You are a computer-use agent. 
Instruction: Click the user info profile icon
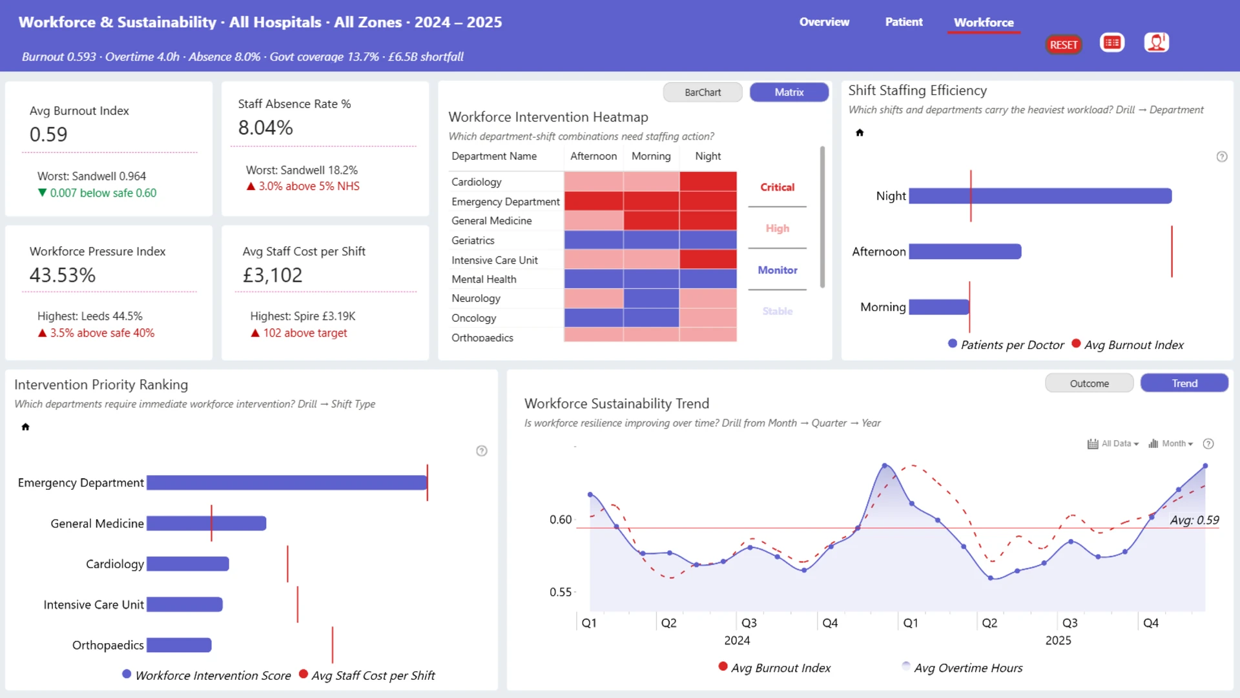[1156, 43]
